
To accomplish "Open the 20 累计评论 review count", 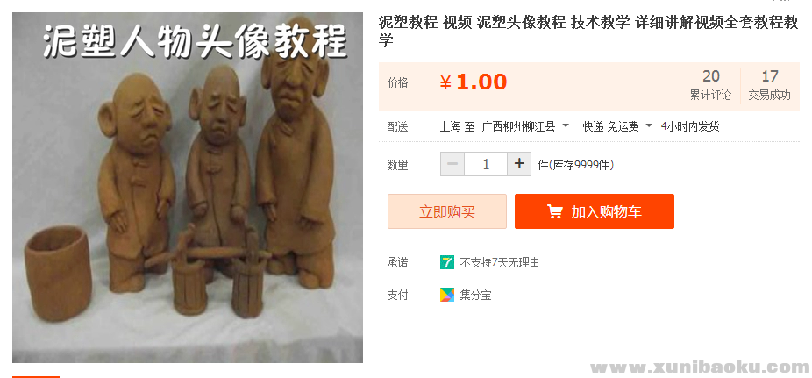I will pyautogui.click(x=710, y=85).
